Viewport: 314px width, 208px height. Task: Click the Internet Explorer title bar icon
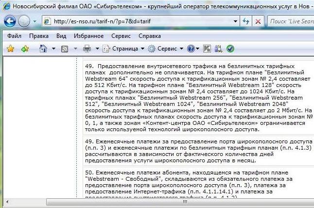point(6,6)
